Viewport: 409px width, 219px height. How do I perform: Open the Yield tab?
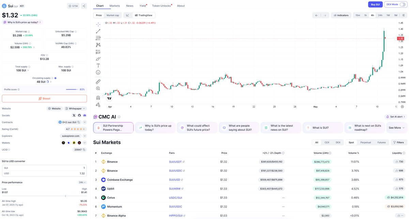point(143,6)
